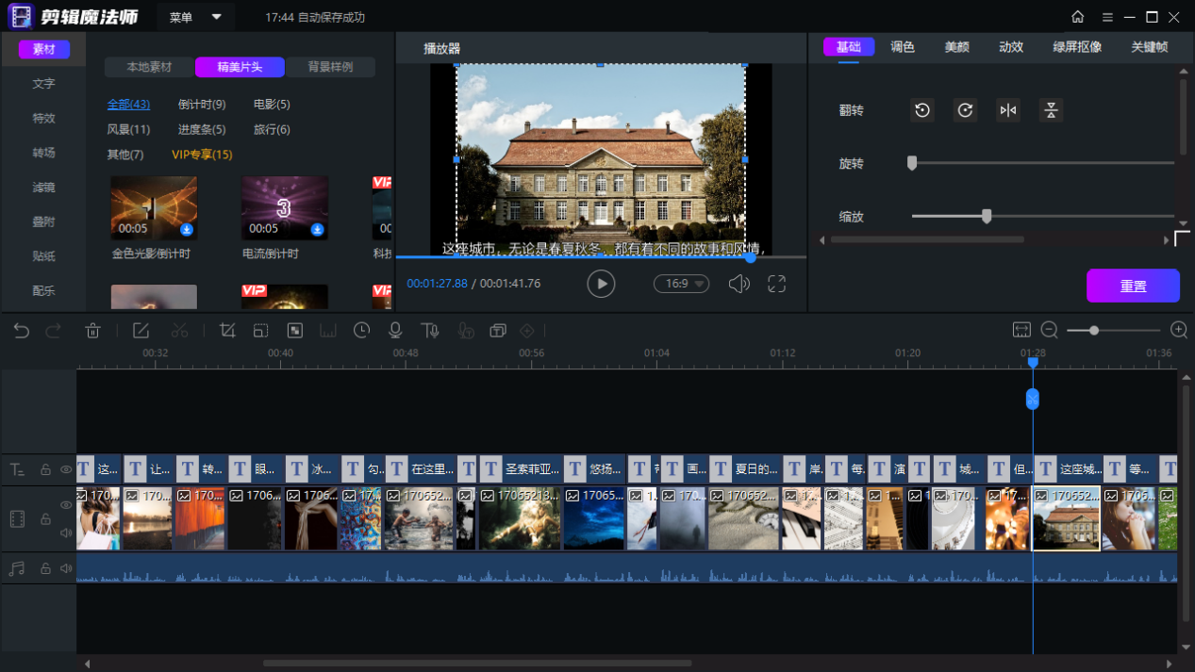The width and height of the screenshot is (1195, 672).
Task: Flip the clip horizontally
Action: click(1008, 110)
